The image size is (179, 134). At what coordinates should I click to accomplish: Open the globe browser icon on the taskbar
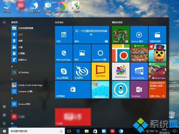[x=121, y=131]
